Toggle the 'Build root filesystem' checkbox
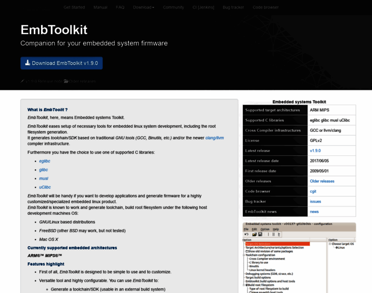This screenshot has width=372, height=293. (x=247, y=285)
